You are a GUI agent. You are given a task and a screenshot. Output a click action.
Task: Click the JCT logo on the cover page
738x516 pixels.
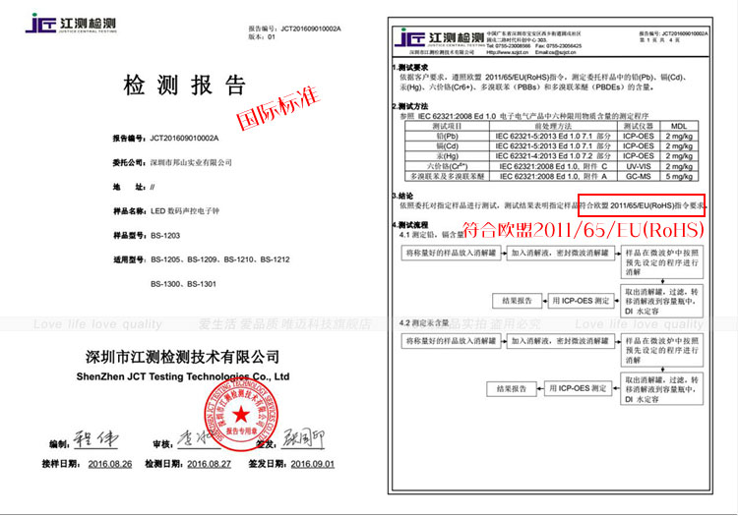pyautogui.click(x=71, y=24)
